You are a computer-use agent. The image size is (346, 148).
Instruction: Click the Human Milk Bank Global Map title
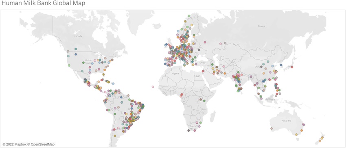[43, 3]
